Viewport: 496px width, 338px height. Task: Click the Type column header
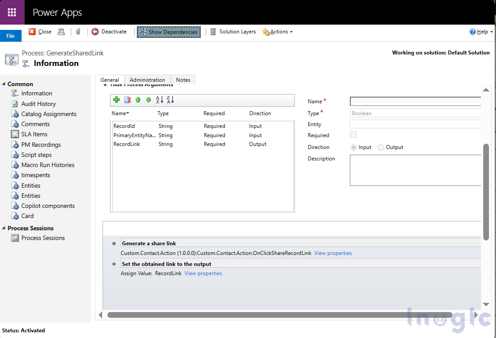(x=163, y=113)
